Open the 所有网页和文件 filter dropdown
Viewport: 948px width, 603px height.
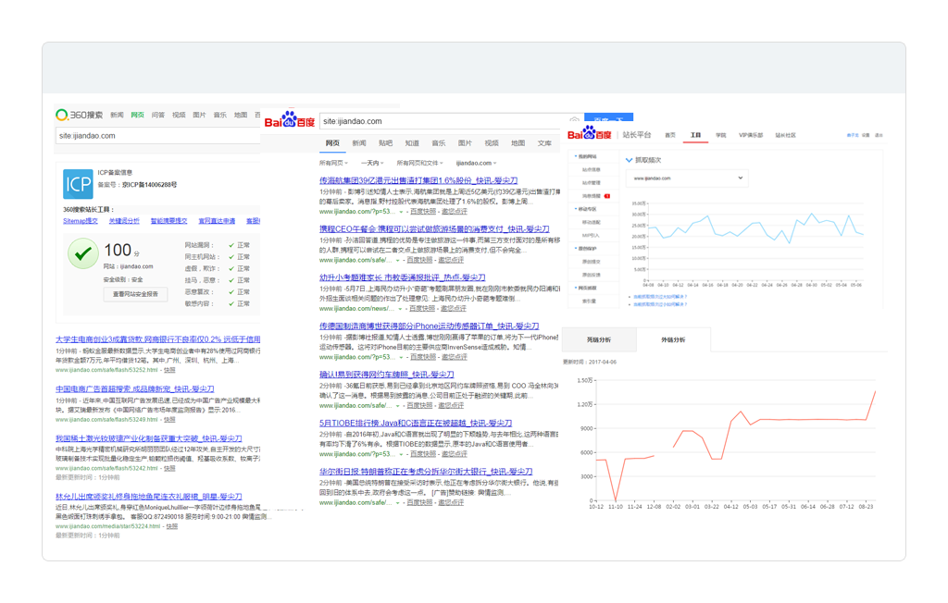tap(419, 163)
